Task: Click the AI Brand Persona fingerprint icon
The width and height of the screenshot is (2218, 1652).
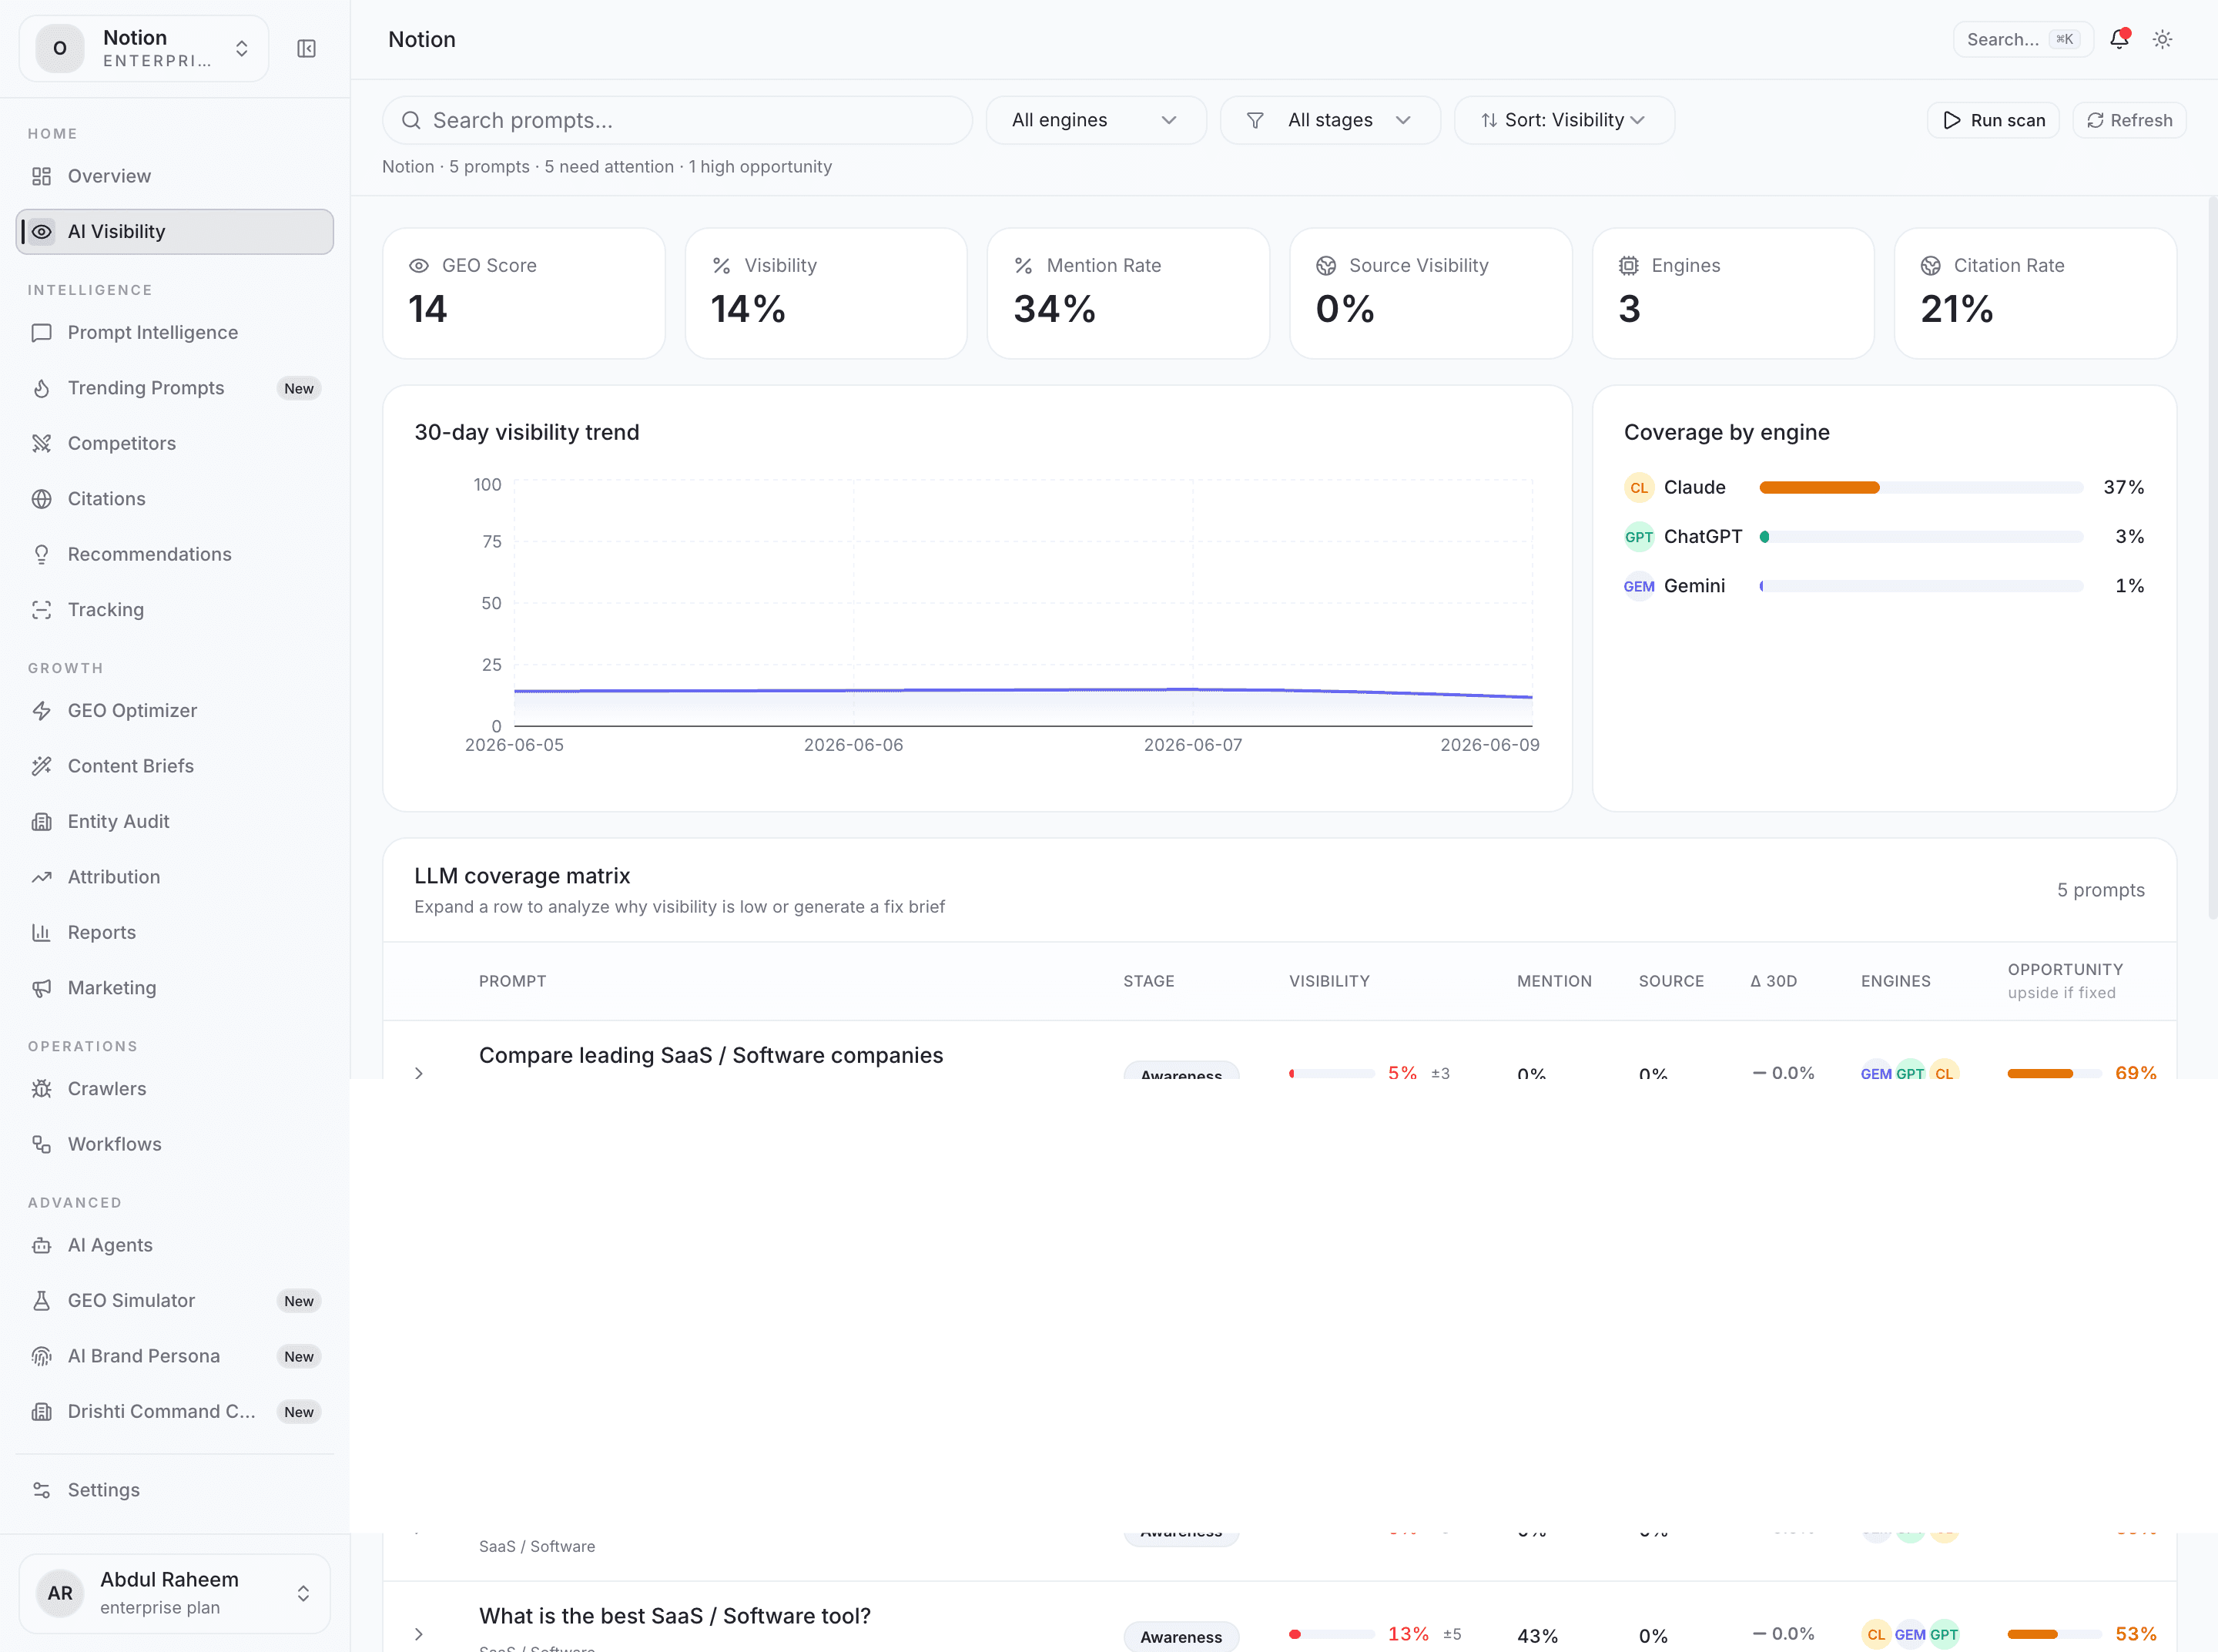Action: click(x=41, y=1356)
